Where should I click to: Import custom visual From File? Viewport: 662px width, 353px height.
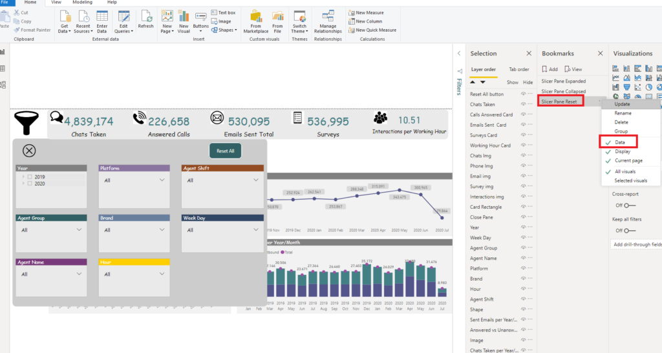277,22
